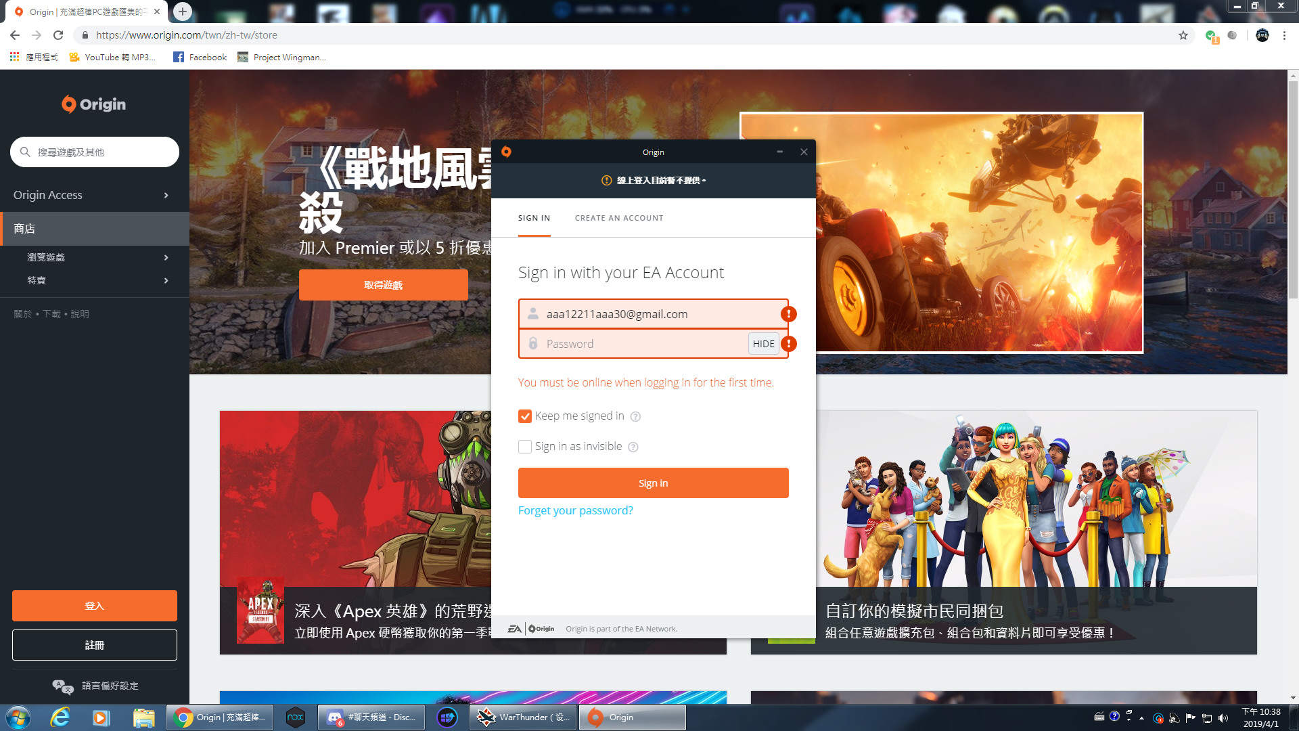Click the page vertical scrollbar thumb

(x=1293, y=190)
